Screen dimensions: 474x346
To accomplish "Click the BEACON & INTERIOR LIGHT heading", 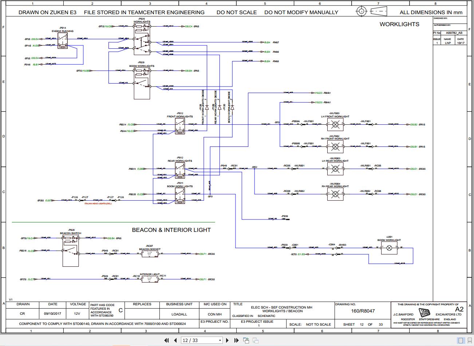I will click(x=171, y=230).
